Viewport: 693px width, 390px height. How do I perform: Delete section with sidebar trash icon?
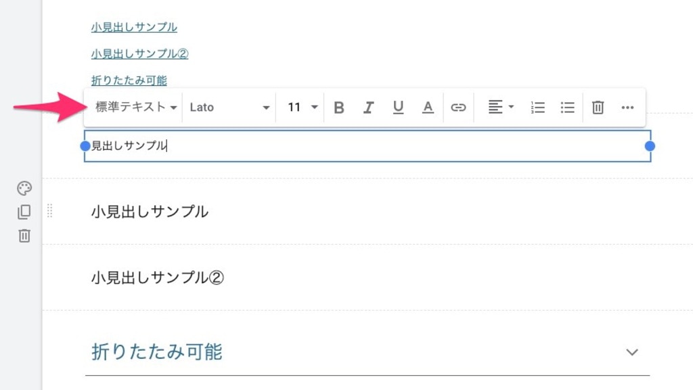pyautogui.click(x=24, y=236)
